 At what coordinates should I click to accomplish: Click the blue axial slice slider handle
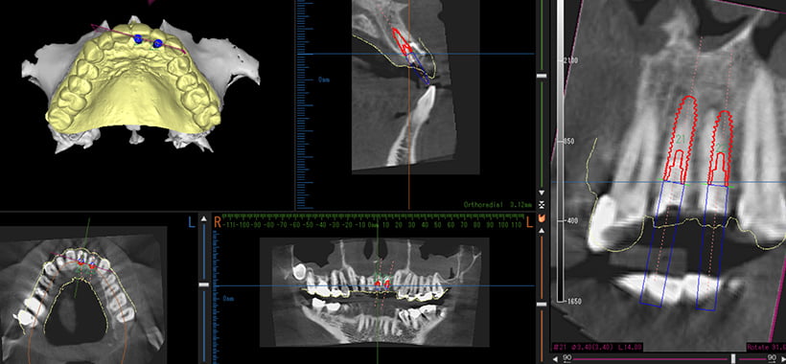click(203, 284)
